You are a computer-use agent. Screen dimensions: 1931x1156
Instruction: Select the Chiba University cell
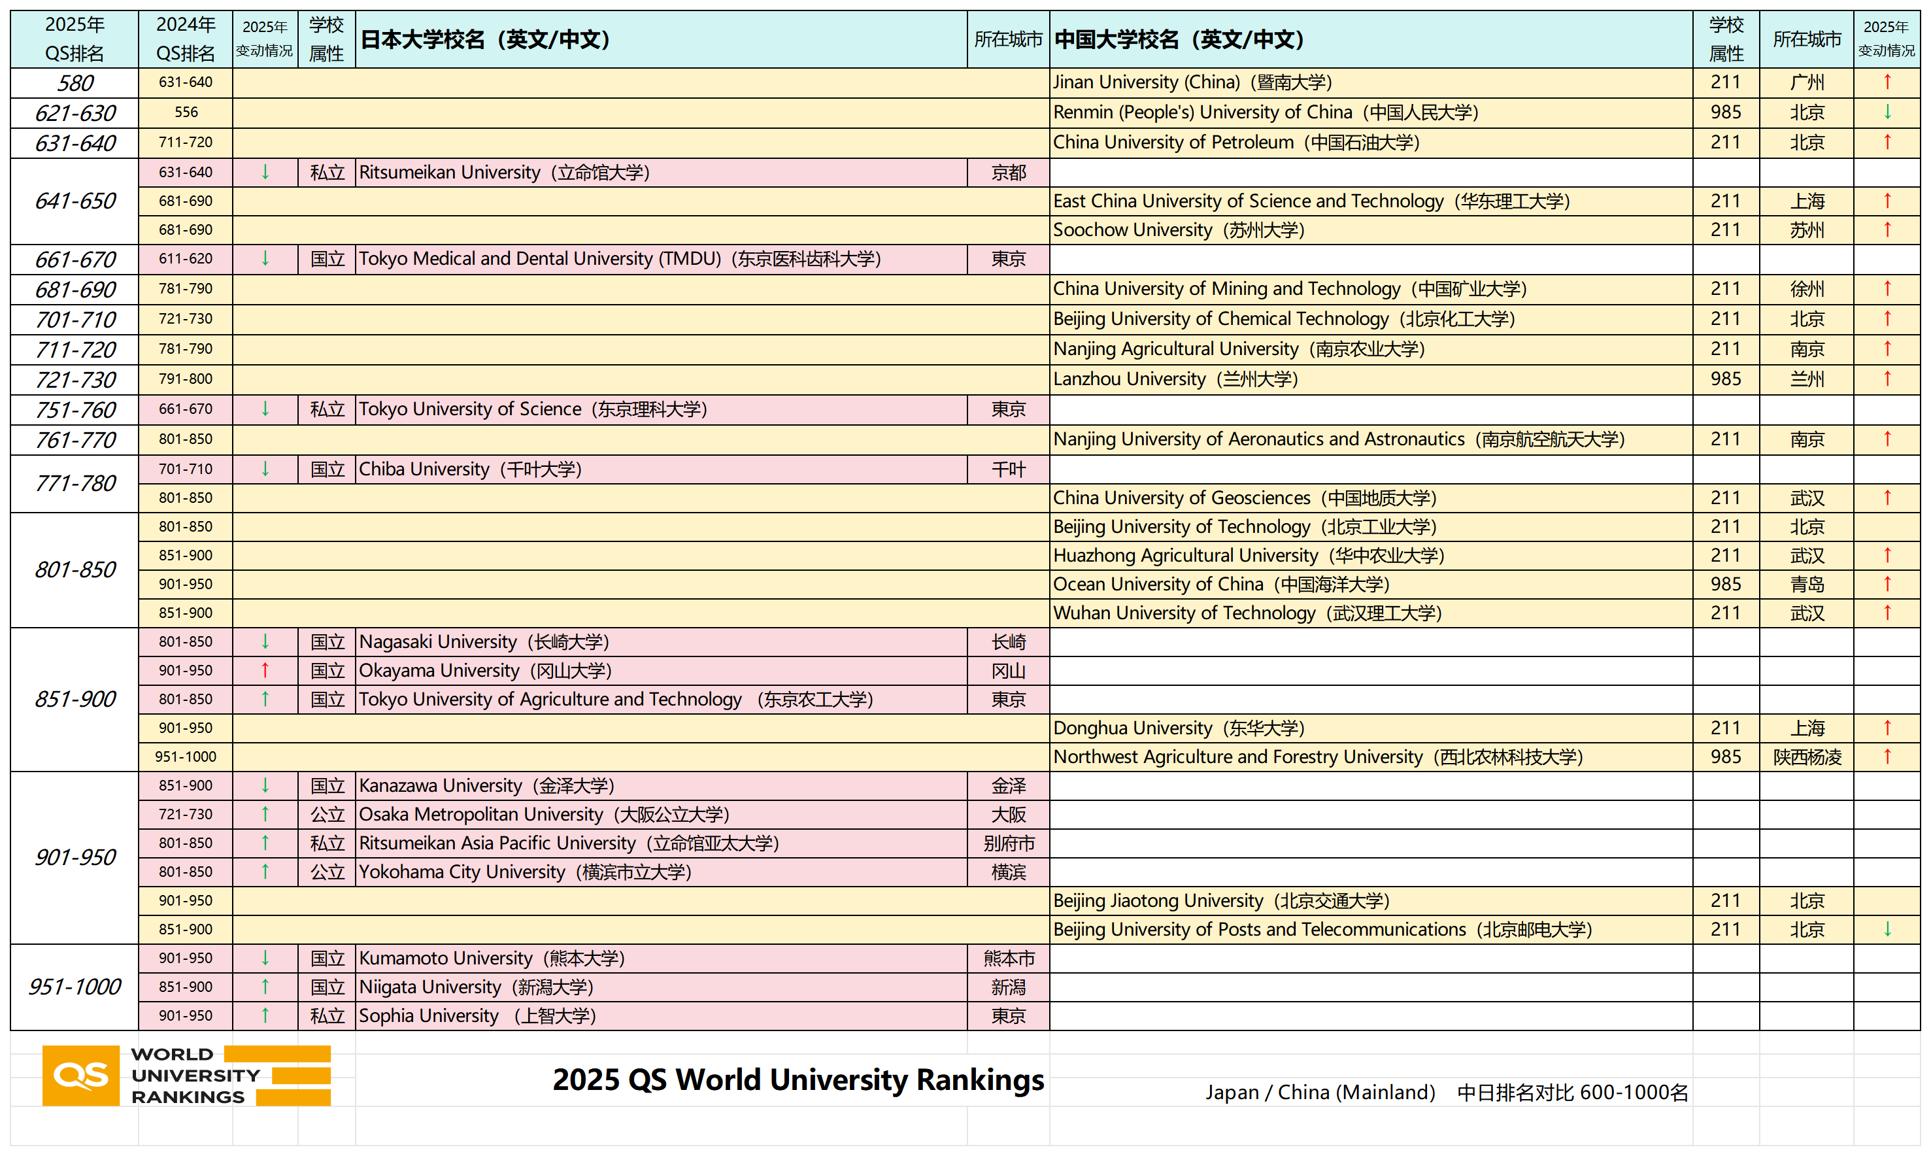pos(661,469)
